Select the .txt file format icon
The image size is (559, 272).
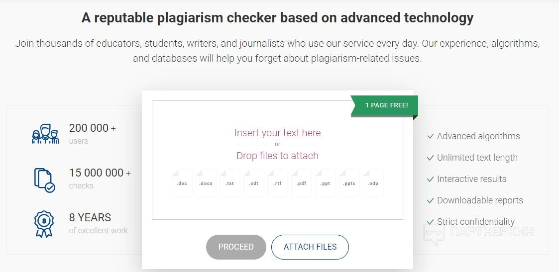(x=229, y=183)
